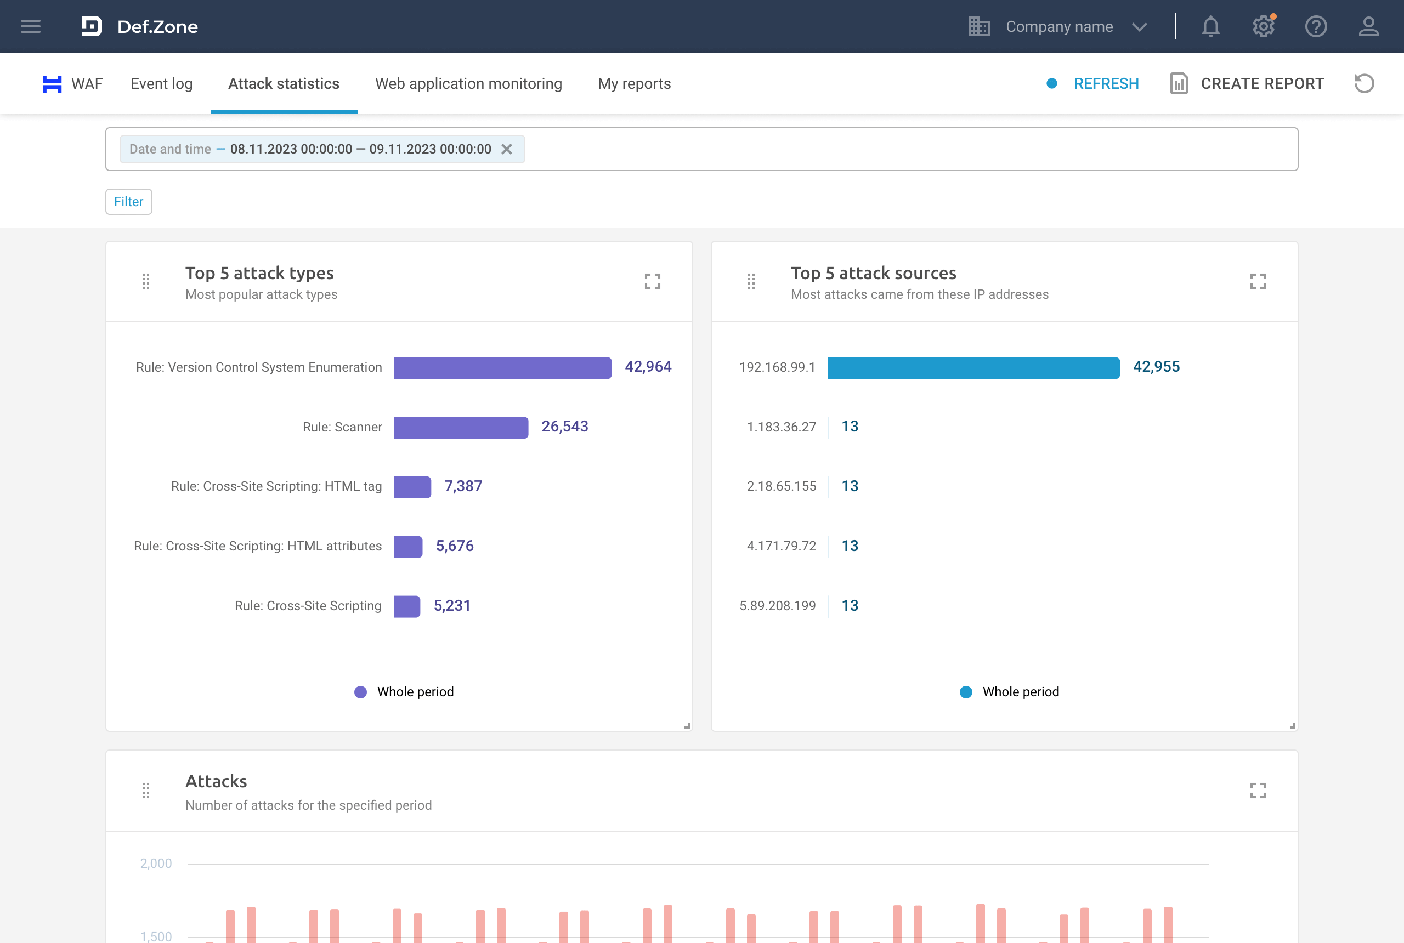The image size is (1404, 943).
Task: Switch to the Event log tab
Action: click(161, 83)
